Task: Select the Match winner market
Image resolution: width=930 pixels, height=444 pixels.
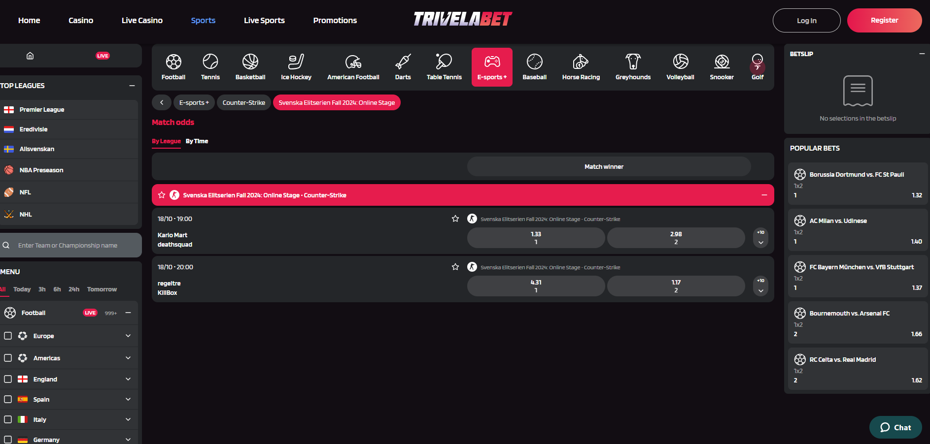Action: [609, 166]
